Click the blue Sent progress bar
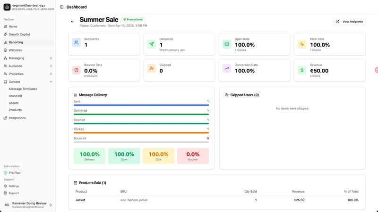The height and width of the screenshot is (212, 378). pos(141,105)
